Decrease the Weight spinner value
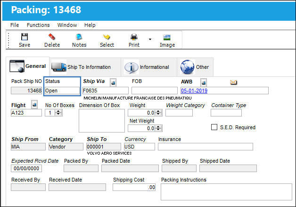This screenshot has width=296, height=207. point(158,114)
